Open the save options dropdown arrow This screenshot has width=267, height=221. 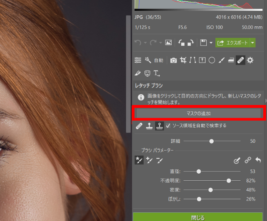[211, 43]
